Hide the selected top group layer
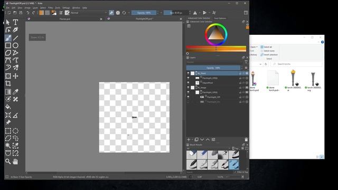Screen dimensions: 338x190 [188, 73]
